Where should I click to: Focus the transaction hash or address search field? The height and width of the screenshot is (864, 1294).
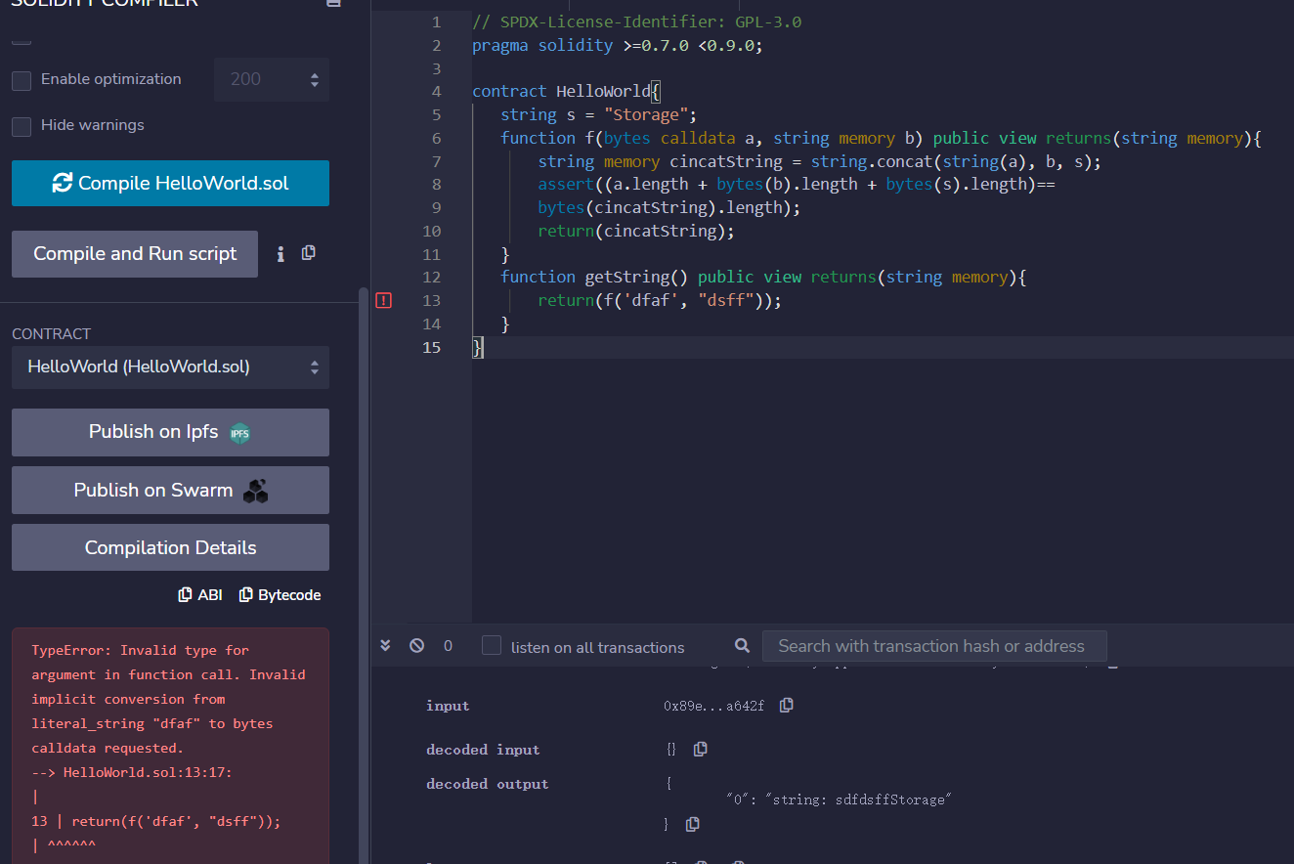(934, 646)
